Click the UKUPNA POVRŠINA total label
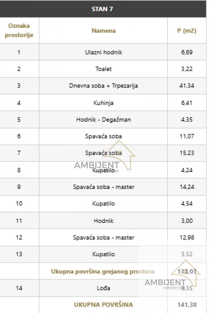Image resolution: width=211 pixels, height=313 pixels. coord(104,305)
